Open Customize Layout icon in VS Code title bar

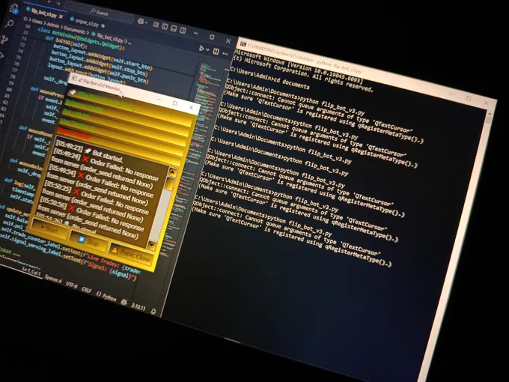pos(156,25)
